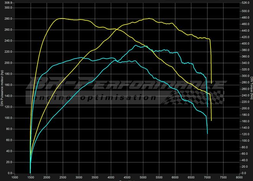Click the 200.0 label on left power axis
Screen dimensions: 253x181
coord(8,63)
